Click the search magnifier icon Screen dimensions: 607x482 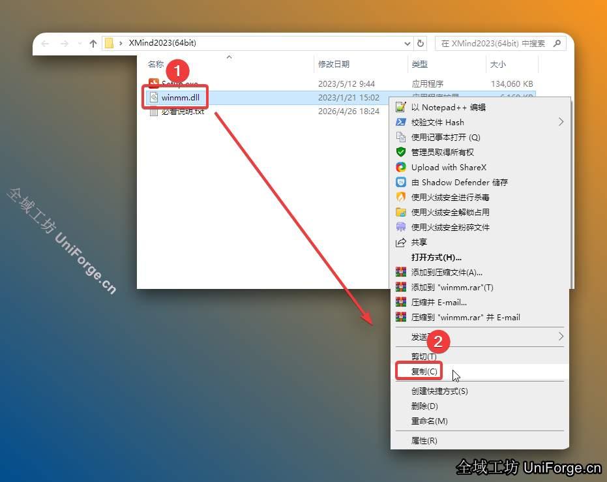[x=557, y=43]
